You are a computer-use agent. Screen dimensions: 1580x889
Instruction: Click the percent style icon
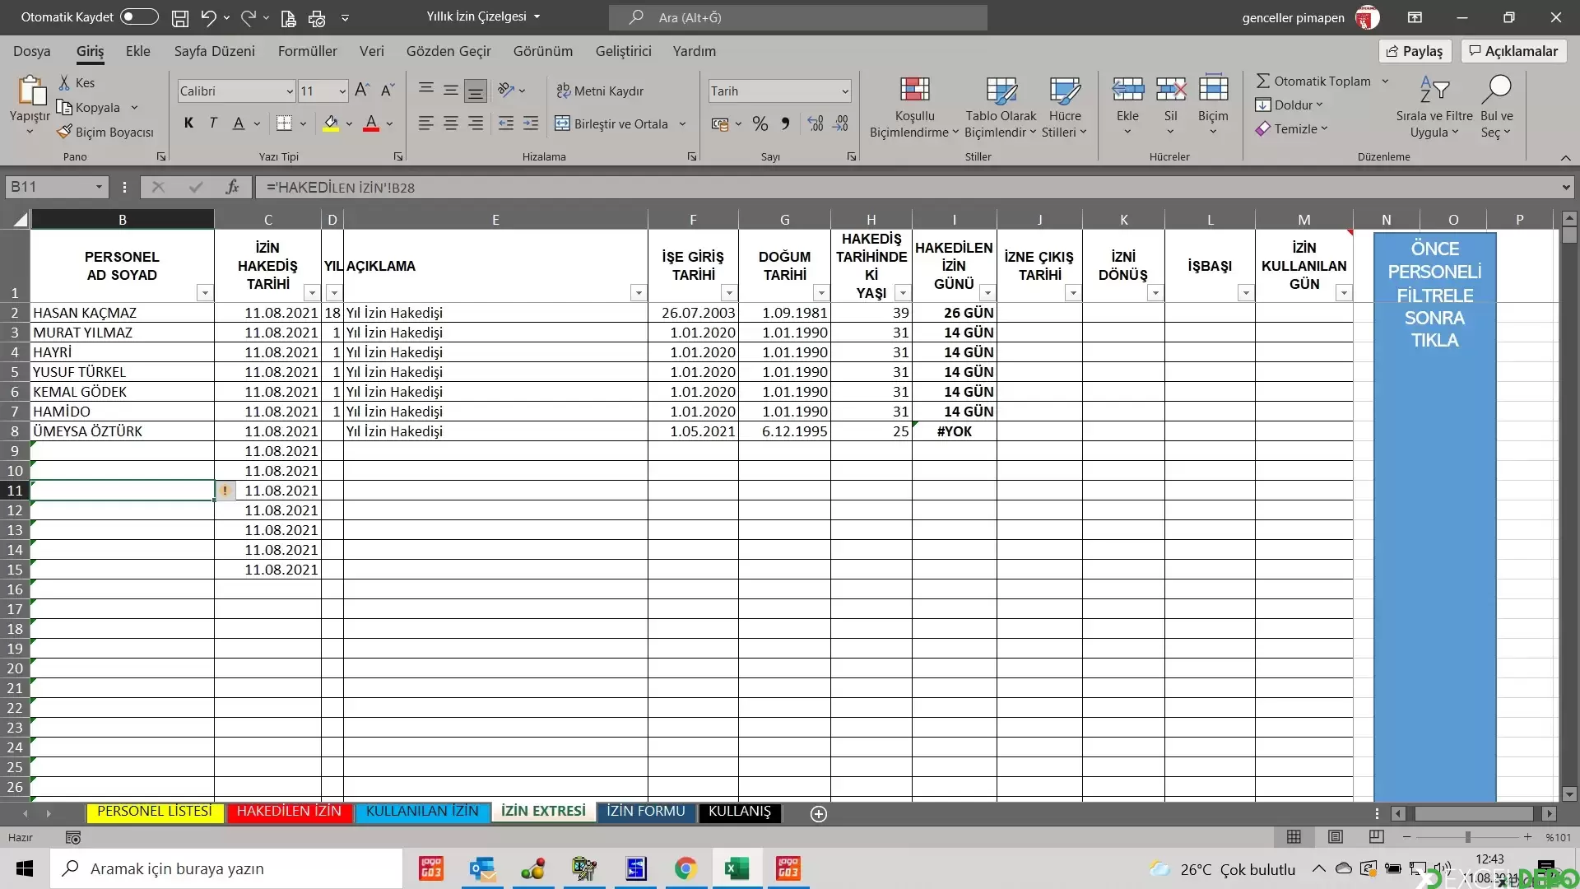(x=760, y=123)
